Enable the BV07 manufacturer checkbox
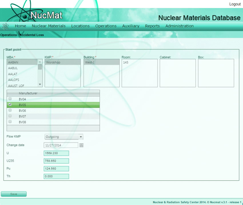The height and width of the screenshot is (205, 243). point(10,116)
